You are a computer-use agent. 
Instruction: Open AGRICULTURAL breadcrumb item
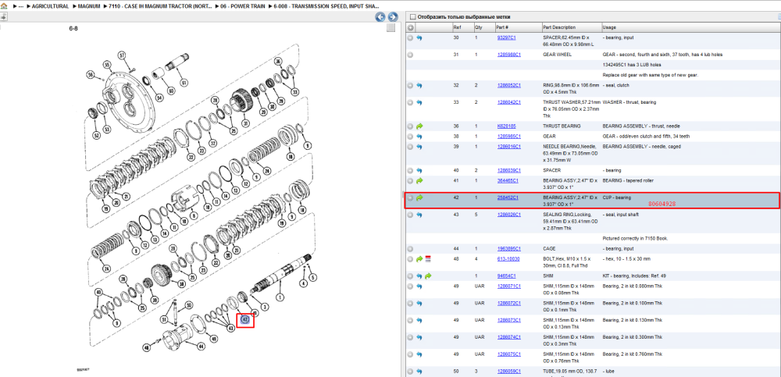[x=50, y=6]
